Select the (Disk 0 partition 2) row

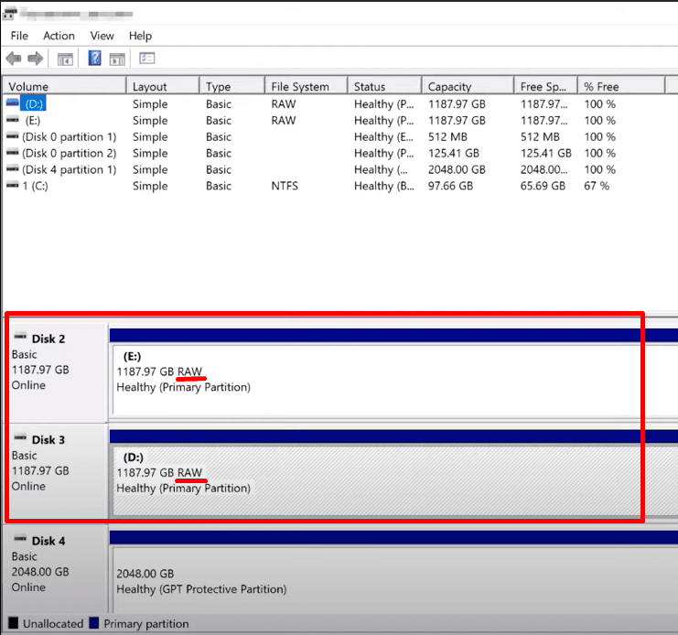[x=70, y=153]
